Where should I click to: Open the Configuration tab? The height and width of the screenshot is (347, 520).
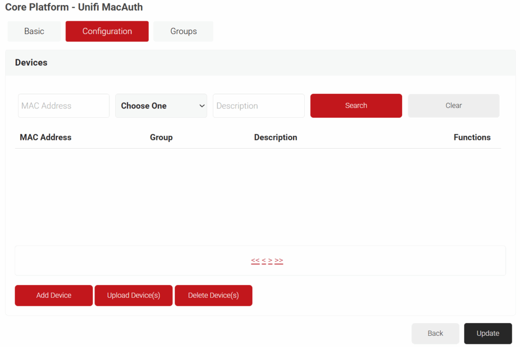[107, 31]
